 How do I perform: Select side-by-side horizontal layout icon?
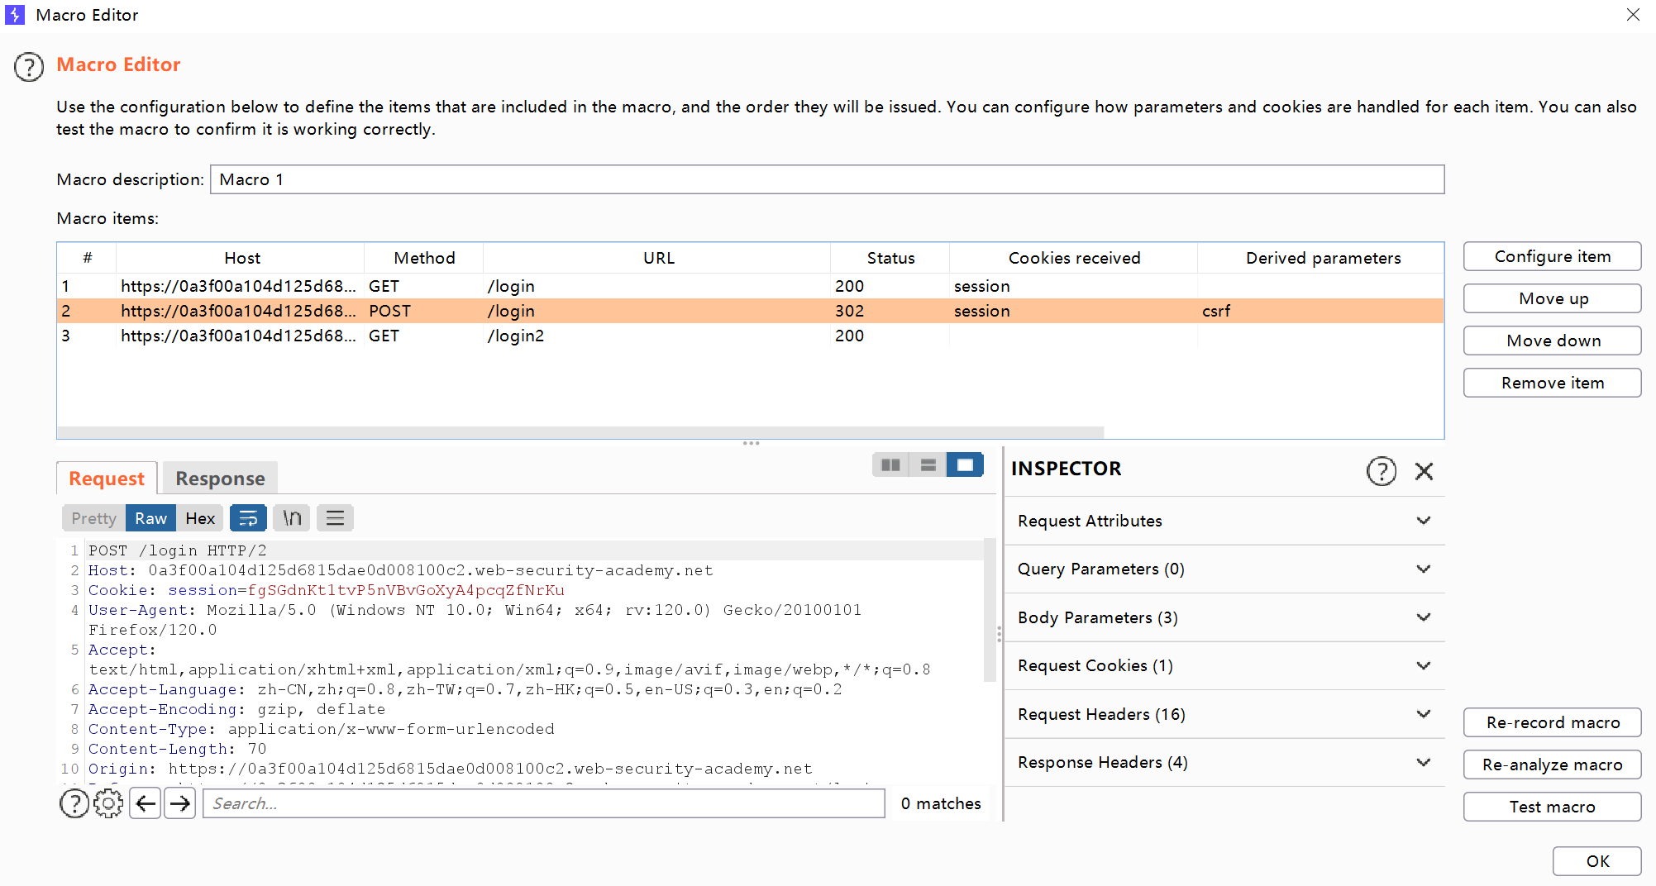pyautogui.click(x=890, y=465)
